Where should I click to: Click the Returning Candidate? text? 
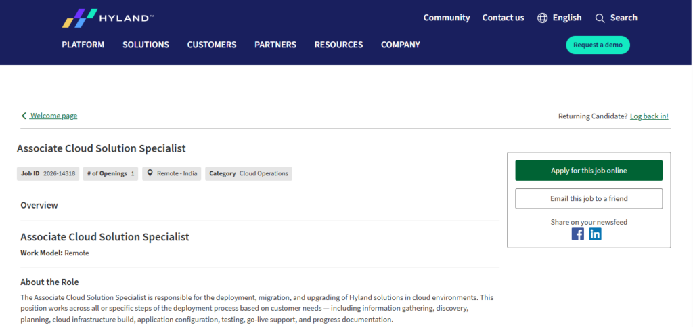tap(593, 116)
